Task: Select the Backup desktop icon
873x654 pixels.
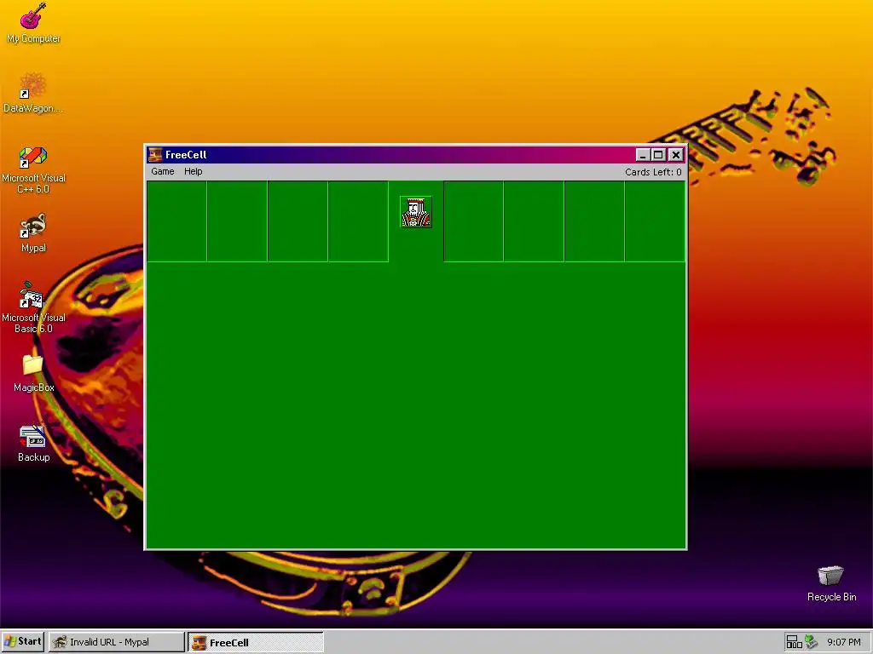Action: (x=33, y=443)
